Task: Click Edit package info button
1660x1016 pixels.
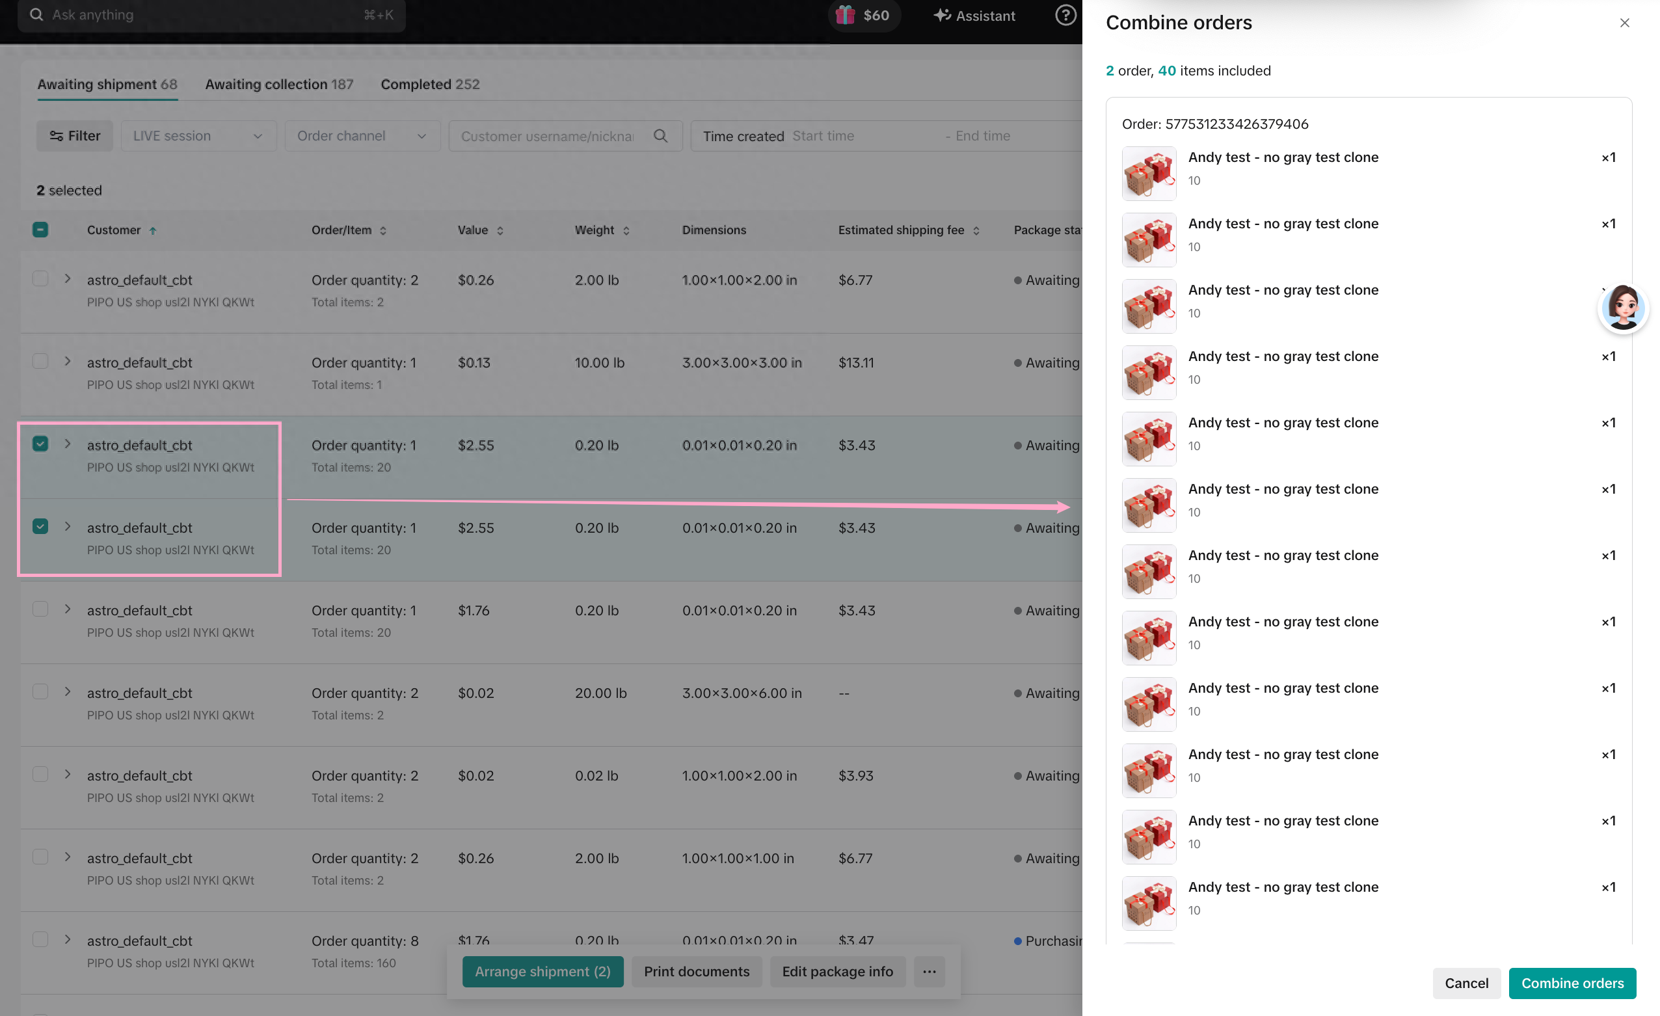Action: coord(837,972)
